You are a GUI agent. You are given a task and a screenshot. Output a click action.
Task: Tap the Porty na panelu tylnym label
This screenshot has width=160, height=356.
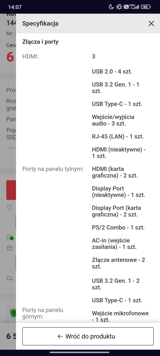point(53,169)
